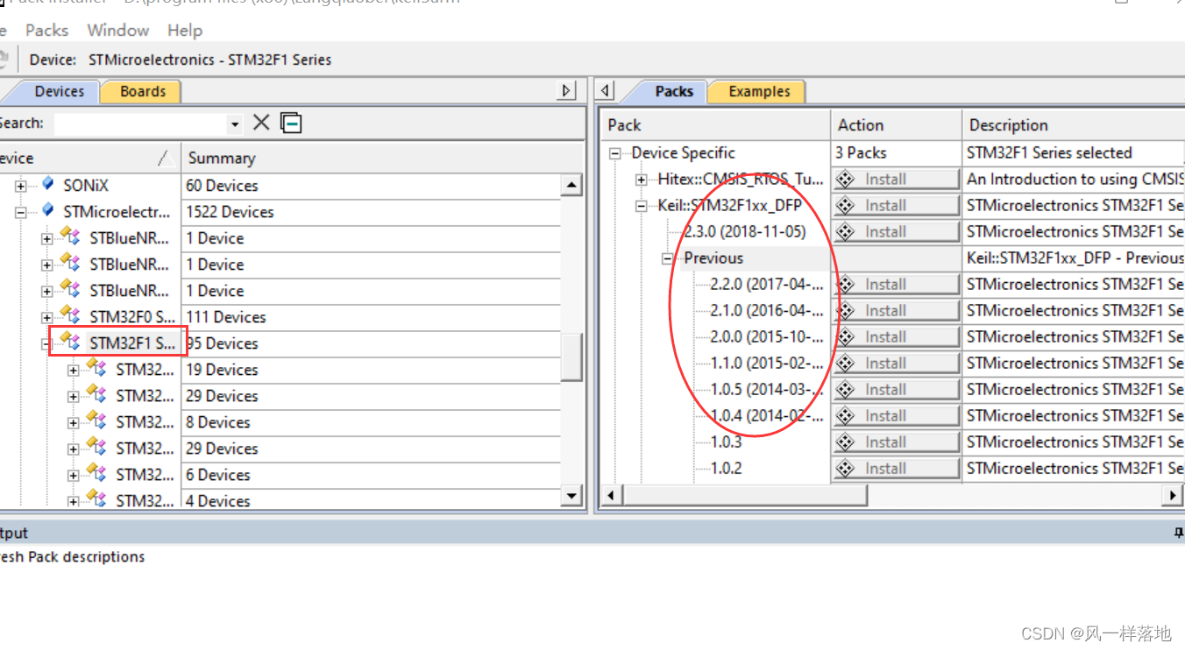
Task: Open the Packs menu
Action: pos(46,30)
